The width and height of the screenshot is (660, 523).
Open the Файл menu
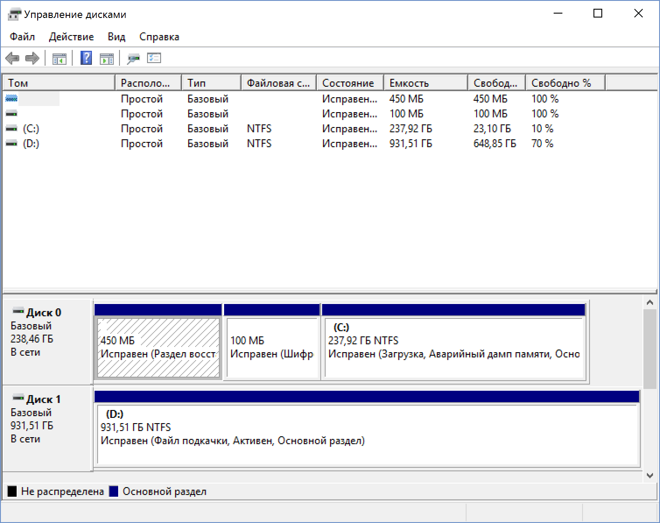[22, 37]
